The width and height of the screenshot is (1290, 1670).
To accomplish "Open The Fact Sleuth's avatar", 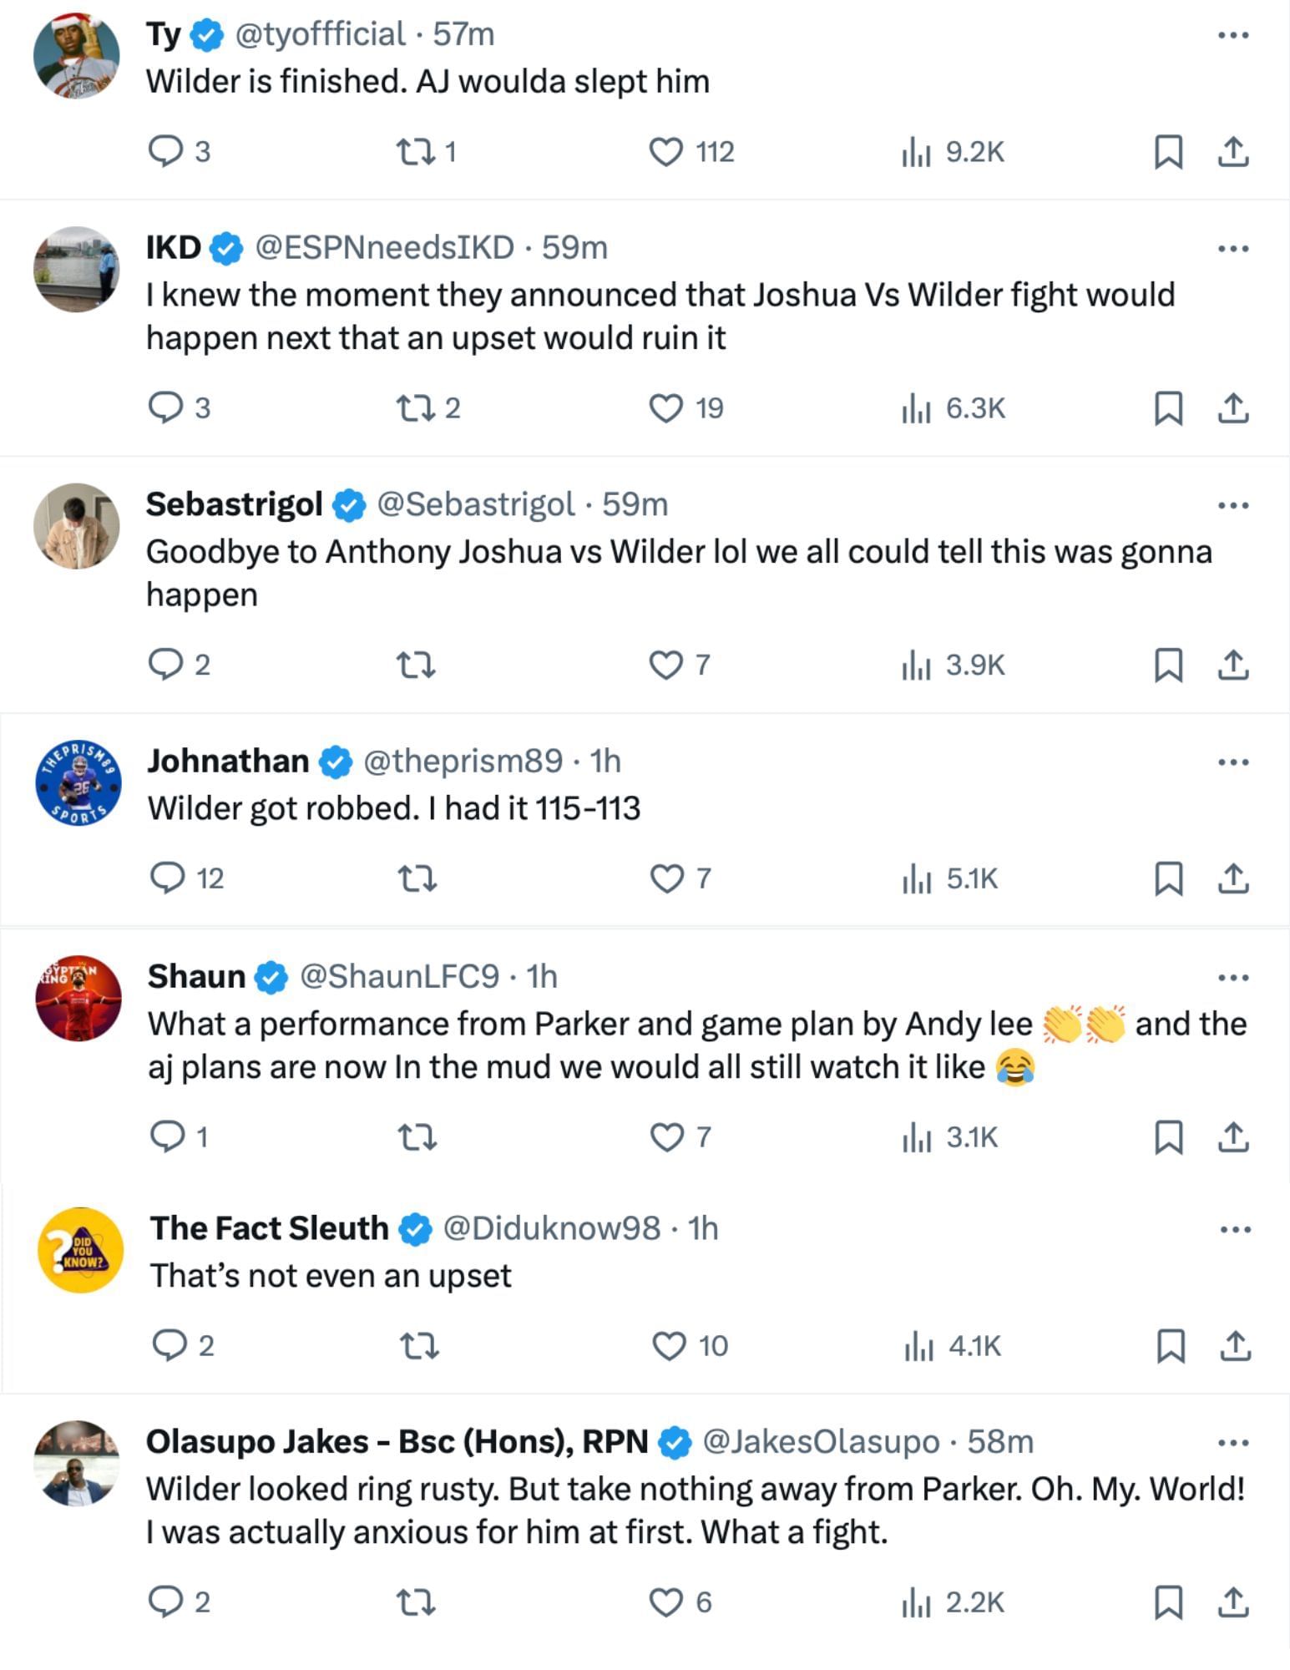I will pyautogui.click(x=79, y=1249).
